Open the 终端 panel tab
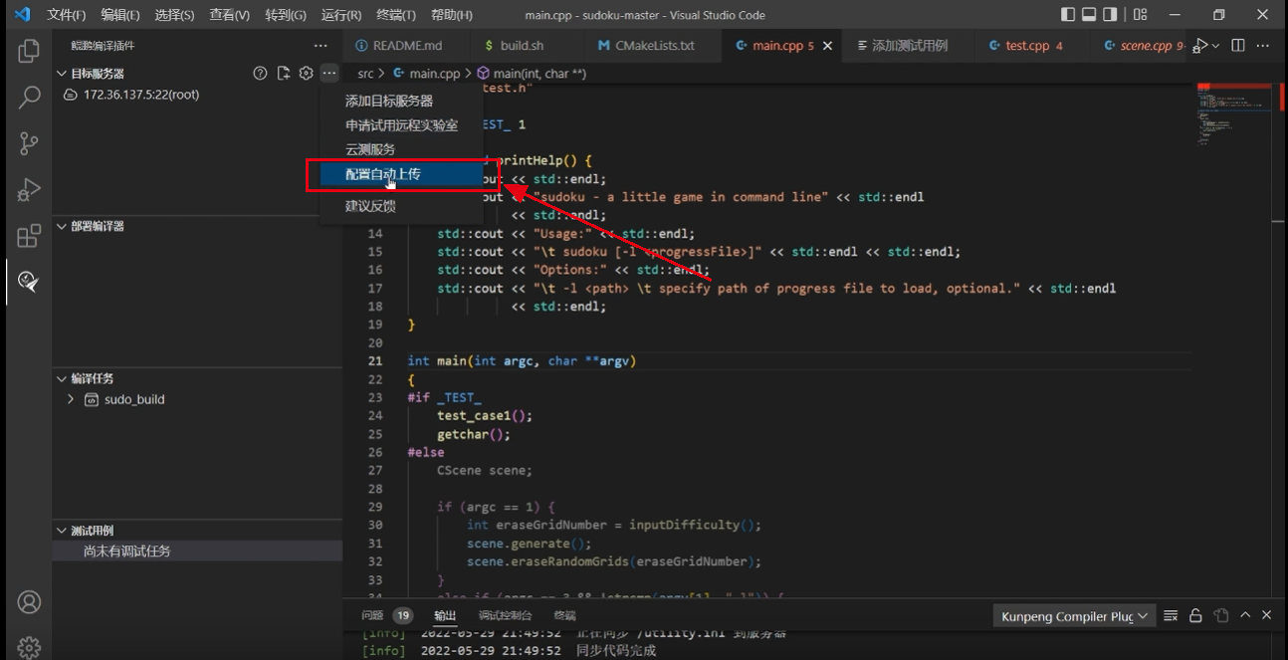This screenshot has height=660, width=1288. (x=564, y=616)
